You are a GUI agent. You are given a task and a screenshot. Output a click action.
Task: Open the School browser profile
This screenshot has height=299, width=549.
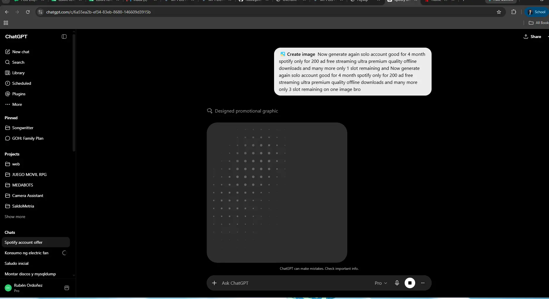[x=536, y=12]
